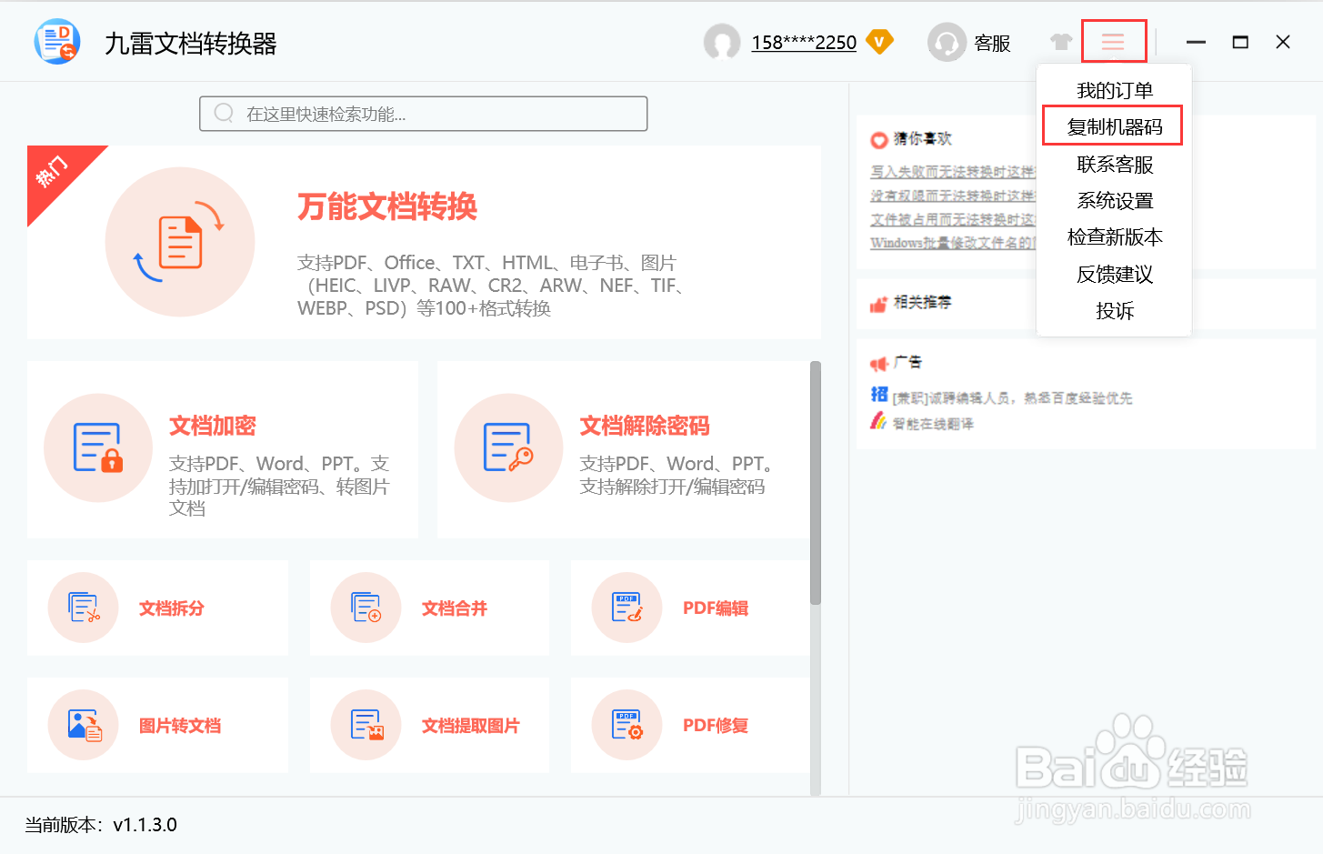Open ad link 智能在线翻译
Image resolution: width=1323 pixels, height=854 pixels.
[x=933, y=424]
